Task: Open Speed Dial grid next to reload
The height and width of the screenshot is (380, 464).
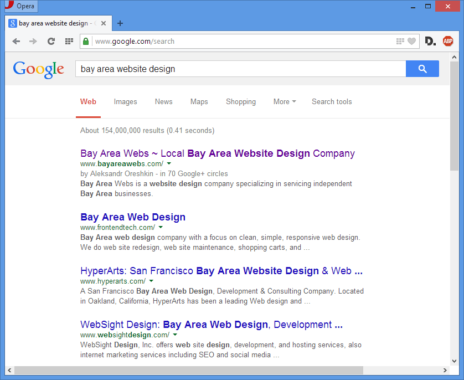Action: pyautogui.click(x=69, y=41)
